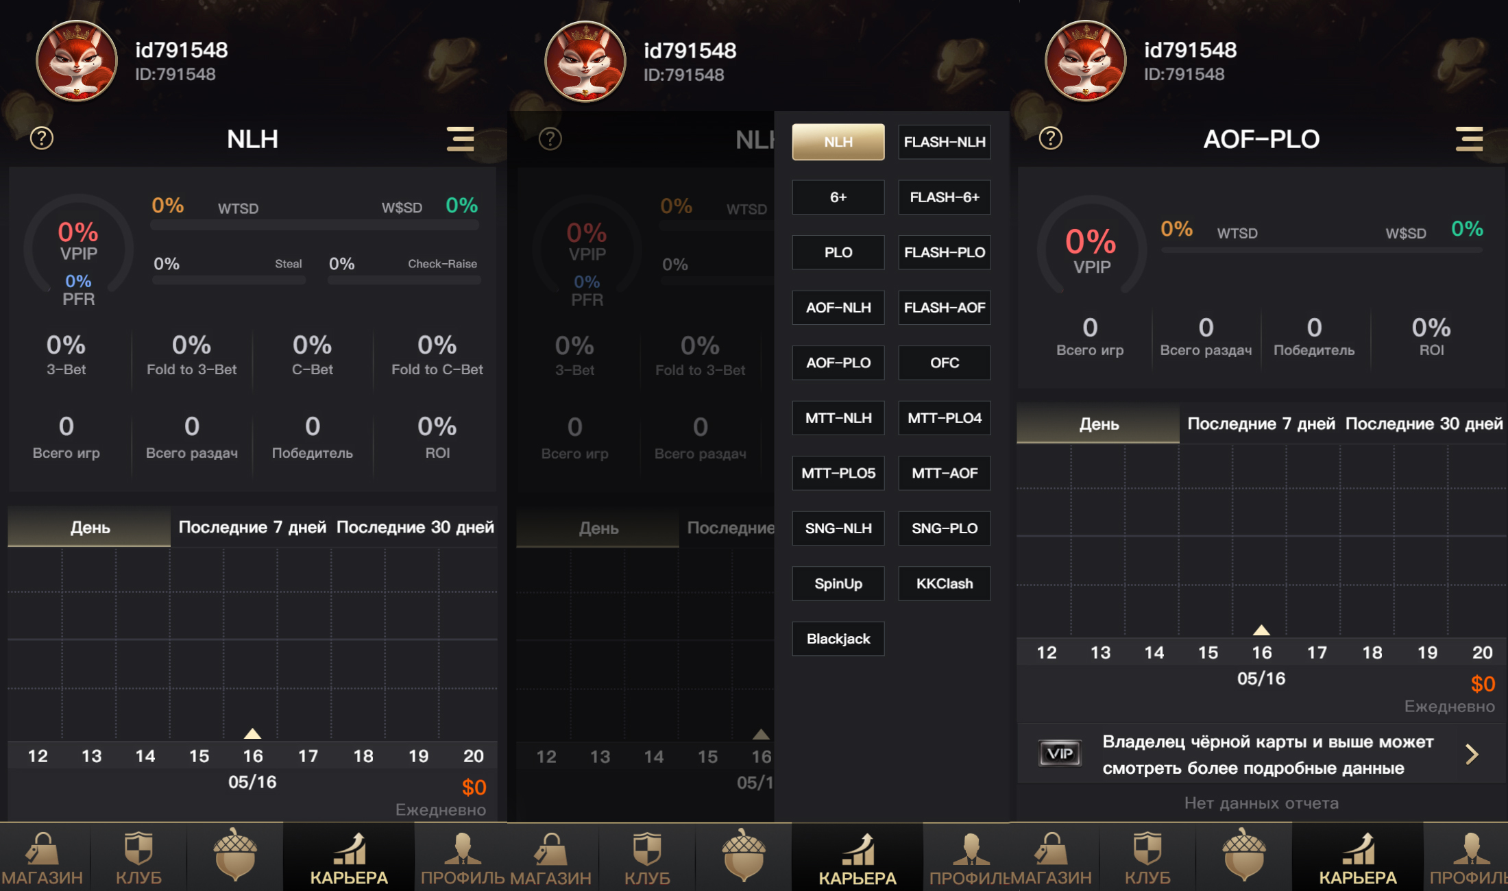Tap the acorn icon in the left panel
1508x891 pixels.
click(235, 854)
